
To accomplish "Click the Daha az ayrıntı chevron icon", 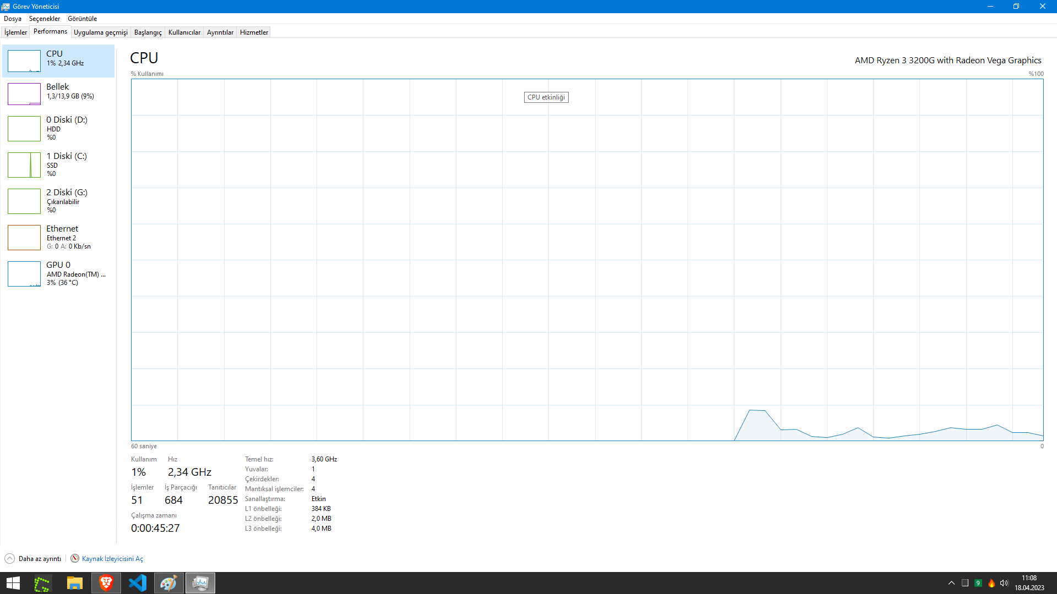I will point(9,559).
